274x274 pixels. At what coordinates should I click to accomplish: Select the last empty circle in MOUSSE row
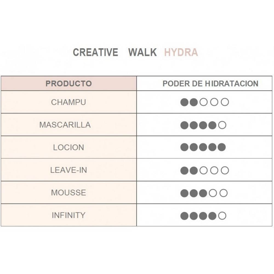[224, 193]
